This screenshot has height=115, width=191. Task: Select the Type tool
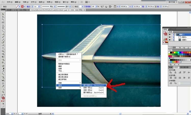3,28
